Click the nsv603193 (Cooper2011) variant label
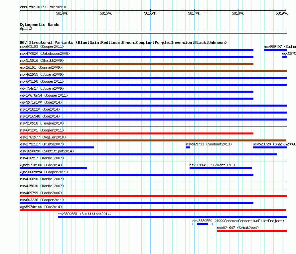Image resolution: width=296 pixels, height=254 pixels. click(42, 46)
